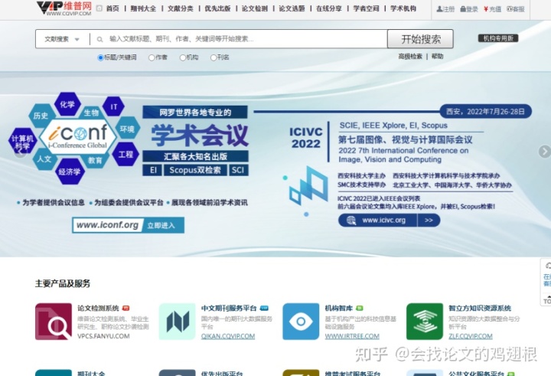
Task: Open 学者空间 in top navigation
Action: pyautogui.click(x=366, y=8)
